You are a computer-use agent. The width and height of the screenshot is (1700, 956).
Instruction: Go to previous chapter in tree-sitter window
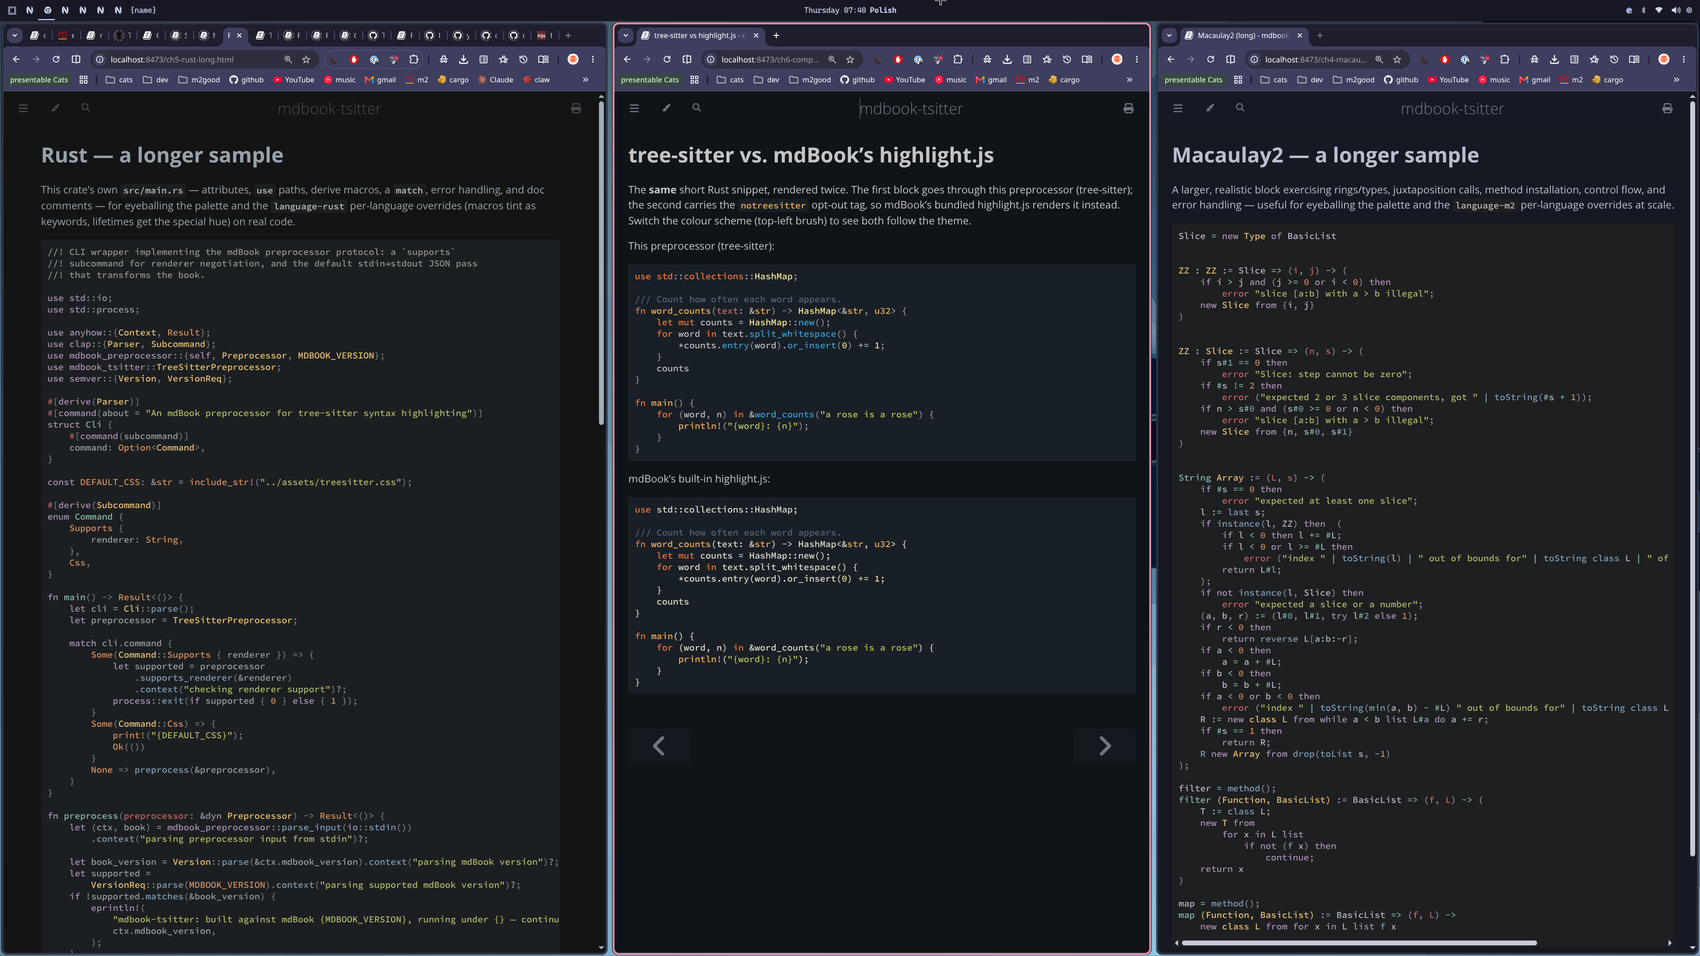tap(659, 746)
